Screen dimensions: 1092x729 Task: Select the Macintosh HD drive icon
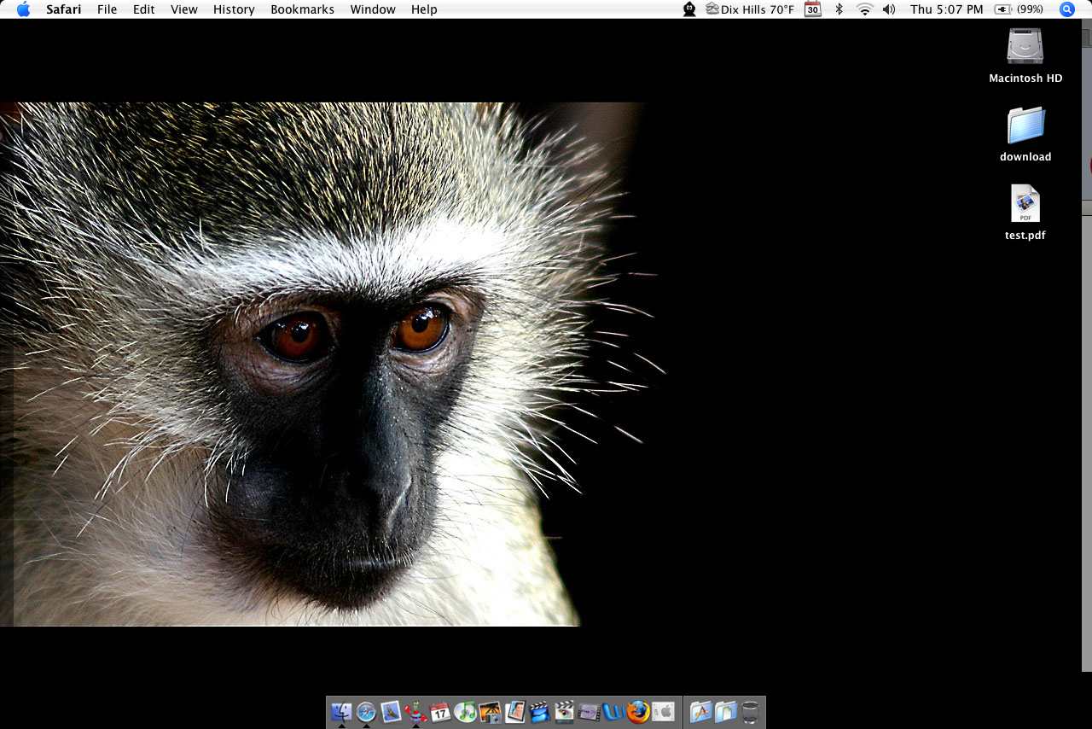pyautogui.click(x=1025, y=47)
